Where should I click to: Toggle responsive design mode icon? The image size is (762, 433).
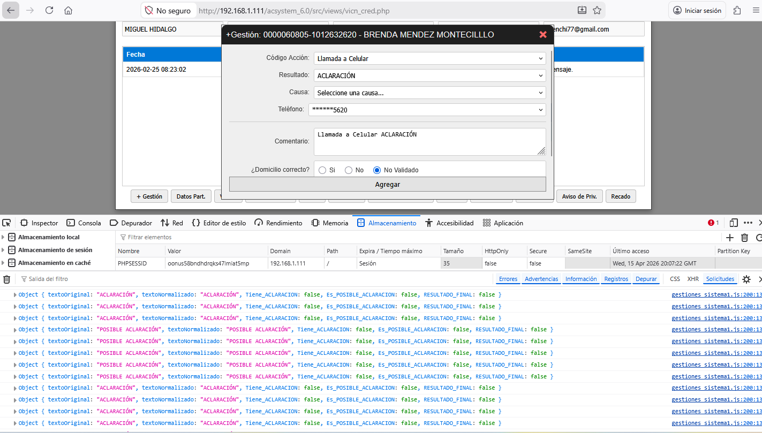click(734, 223)
